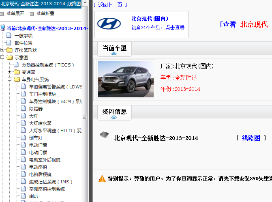The height and width of the screenshot is (202, 272).
Task: Click the Santa Fe car photo
Action: pyautogui.click(x=126, y=79)
